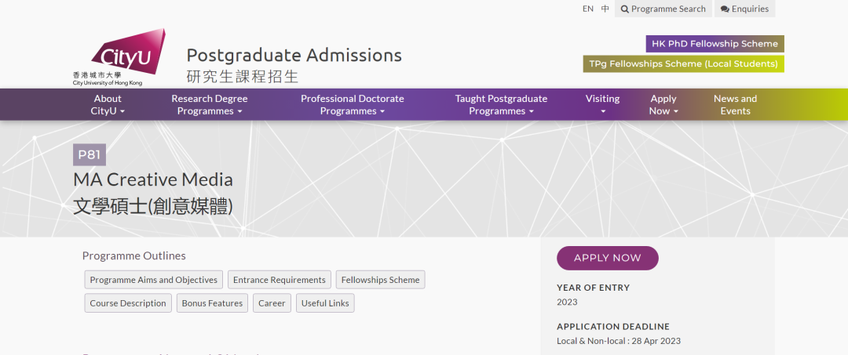This screenshot has width=848, height=355.
Task: Switch language to EN
Action: 587,9
